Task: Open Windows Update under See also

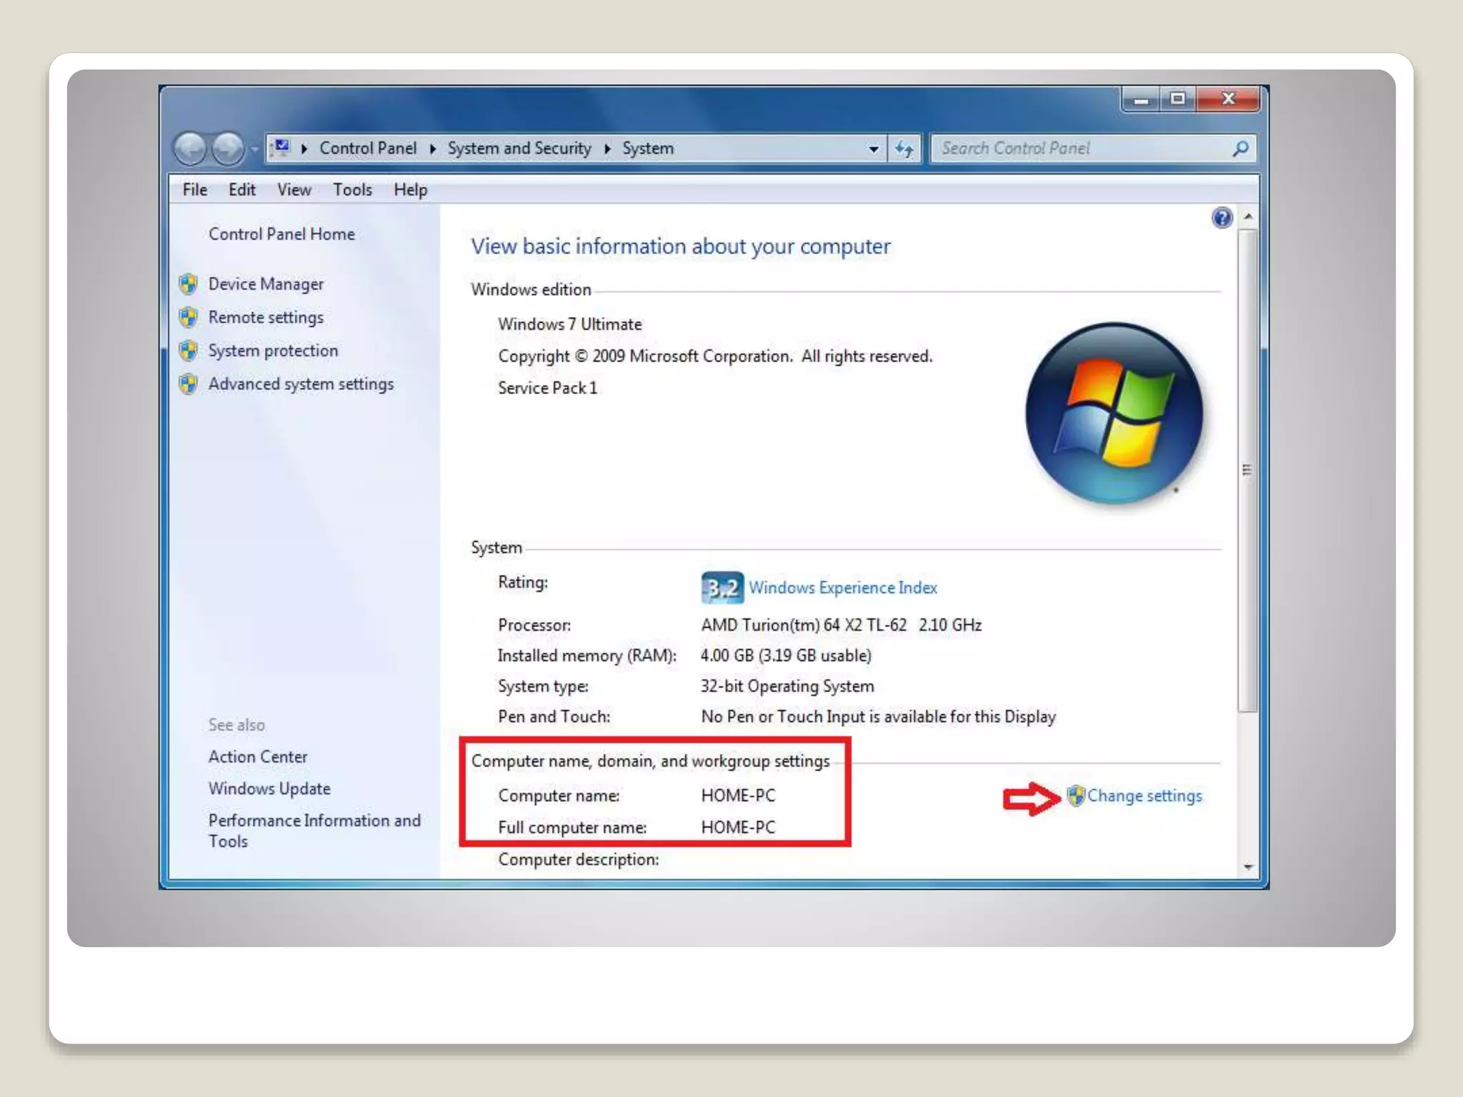Action: pos(269,788)
